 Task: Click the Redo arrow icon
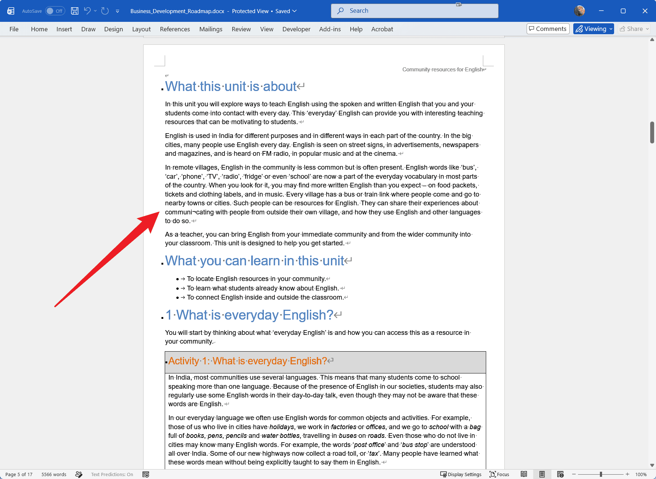[105, 11]
